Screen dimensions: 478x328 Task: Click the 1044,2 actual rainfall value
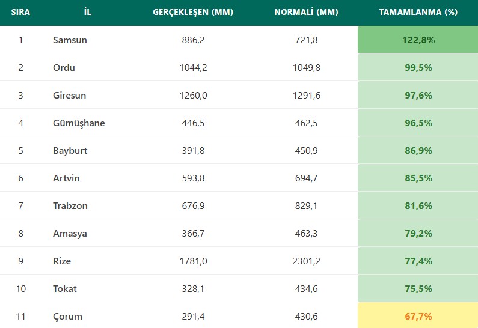193,68
